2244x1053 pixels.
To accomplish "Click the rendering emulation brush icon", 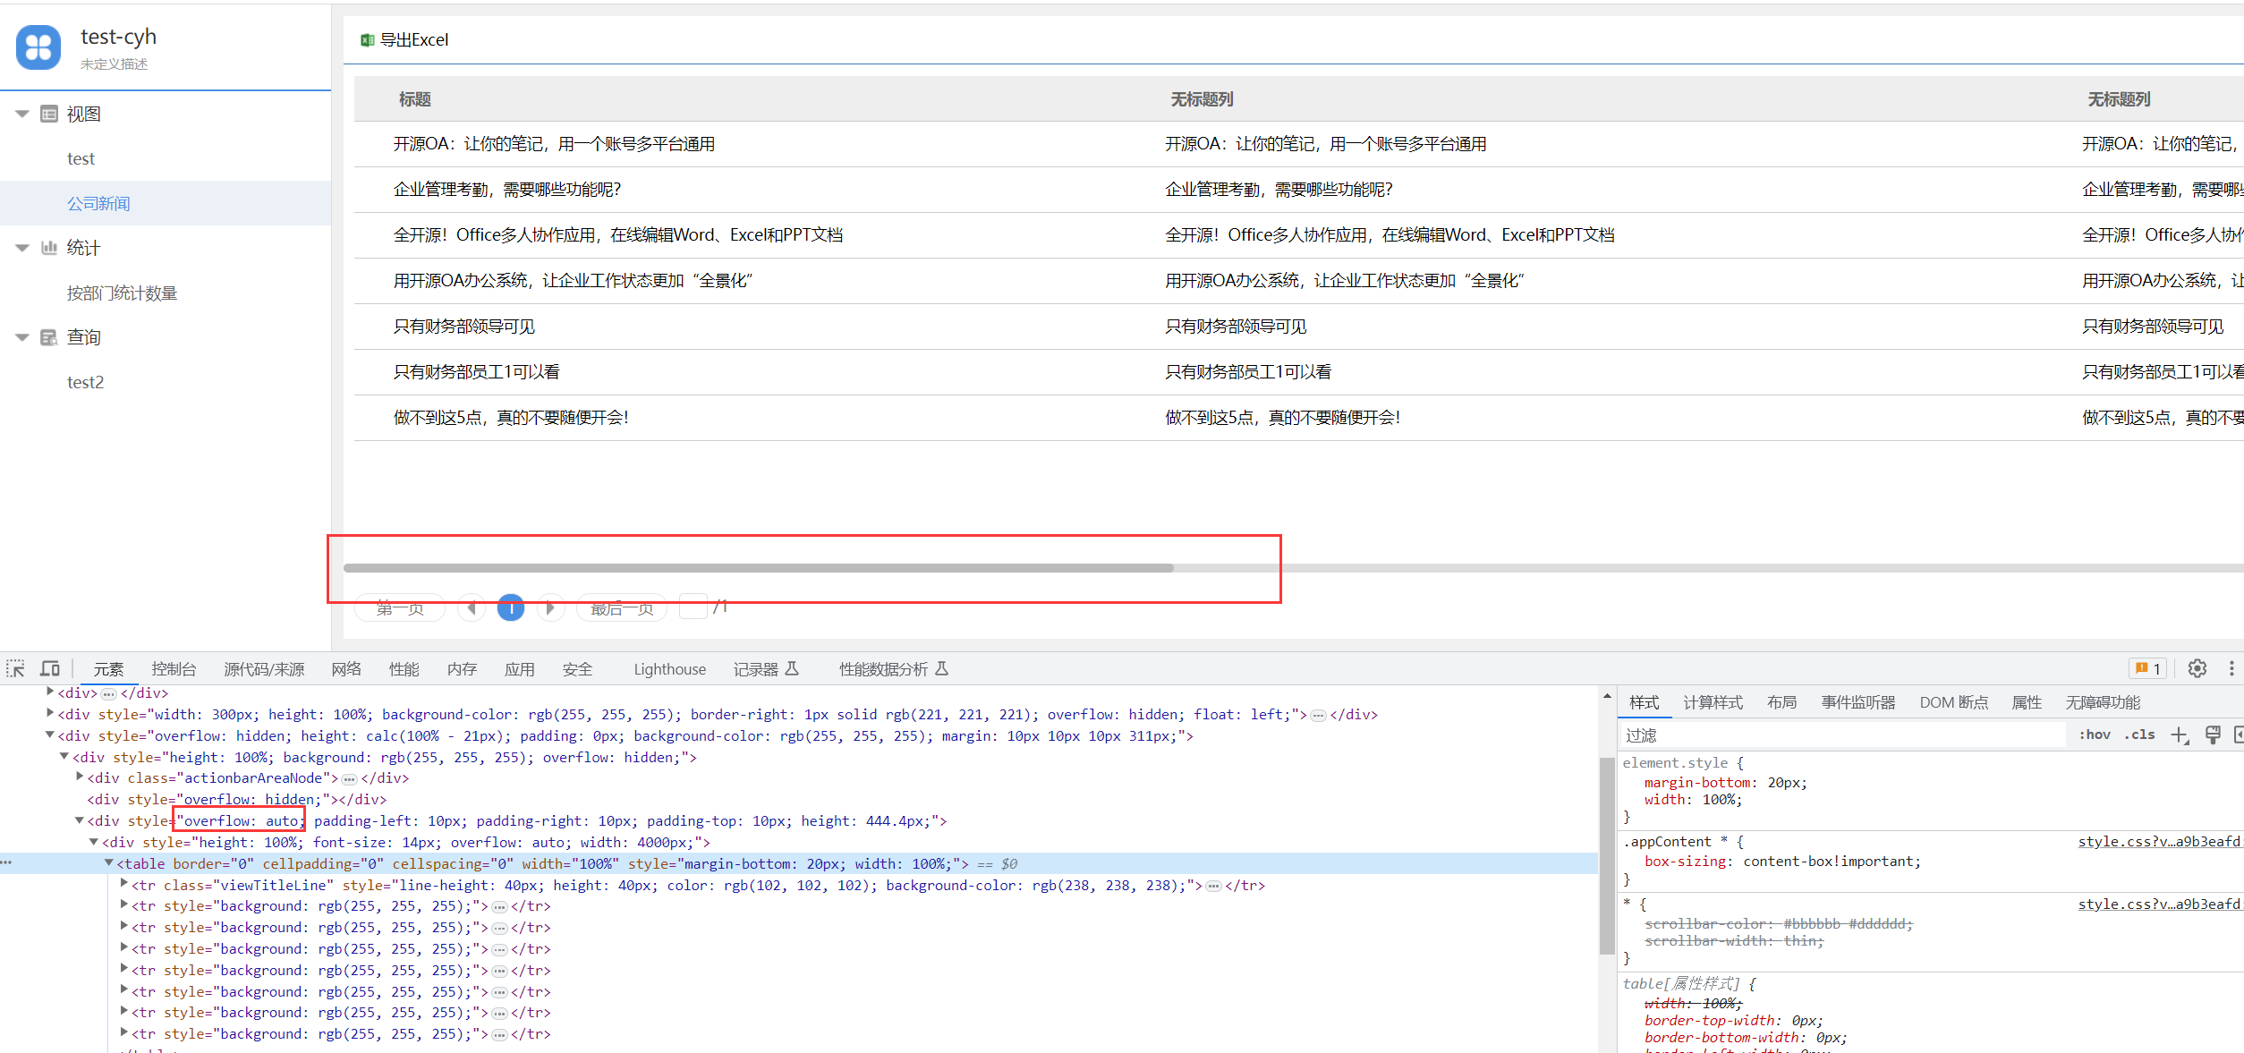I will (2213, 735).
